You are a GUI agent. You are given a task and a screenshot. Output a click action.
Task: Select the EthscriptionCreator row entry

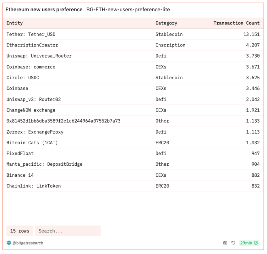point(32,45)
